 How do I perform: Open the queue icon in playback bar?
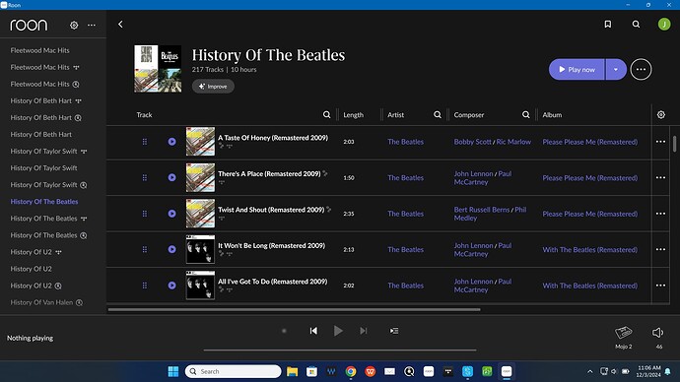pos(394,331)
